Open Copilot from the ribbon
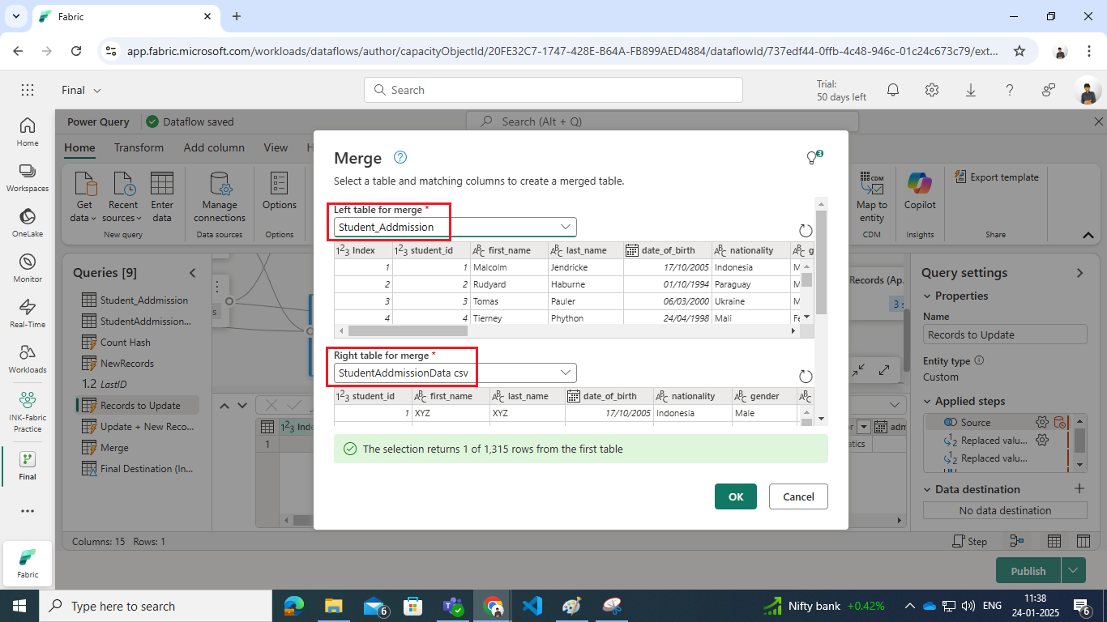 point(920,191)
